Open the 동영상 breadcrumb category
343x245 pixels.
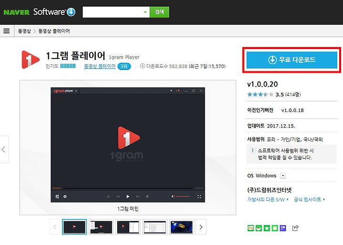[24, 31]
